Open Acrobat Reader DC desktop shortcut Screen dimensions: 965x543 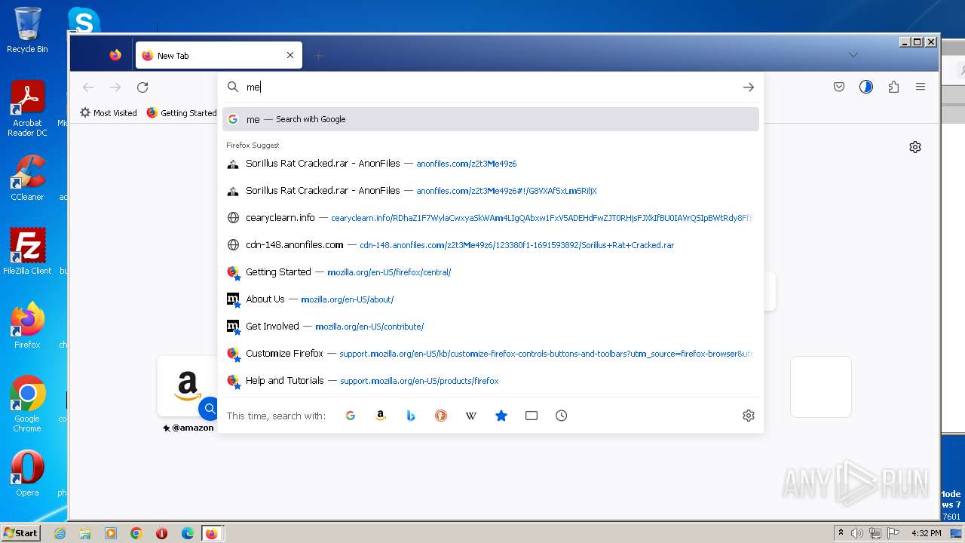(x=27, y=109)
